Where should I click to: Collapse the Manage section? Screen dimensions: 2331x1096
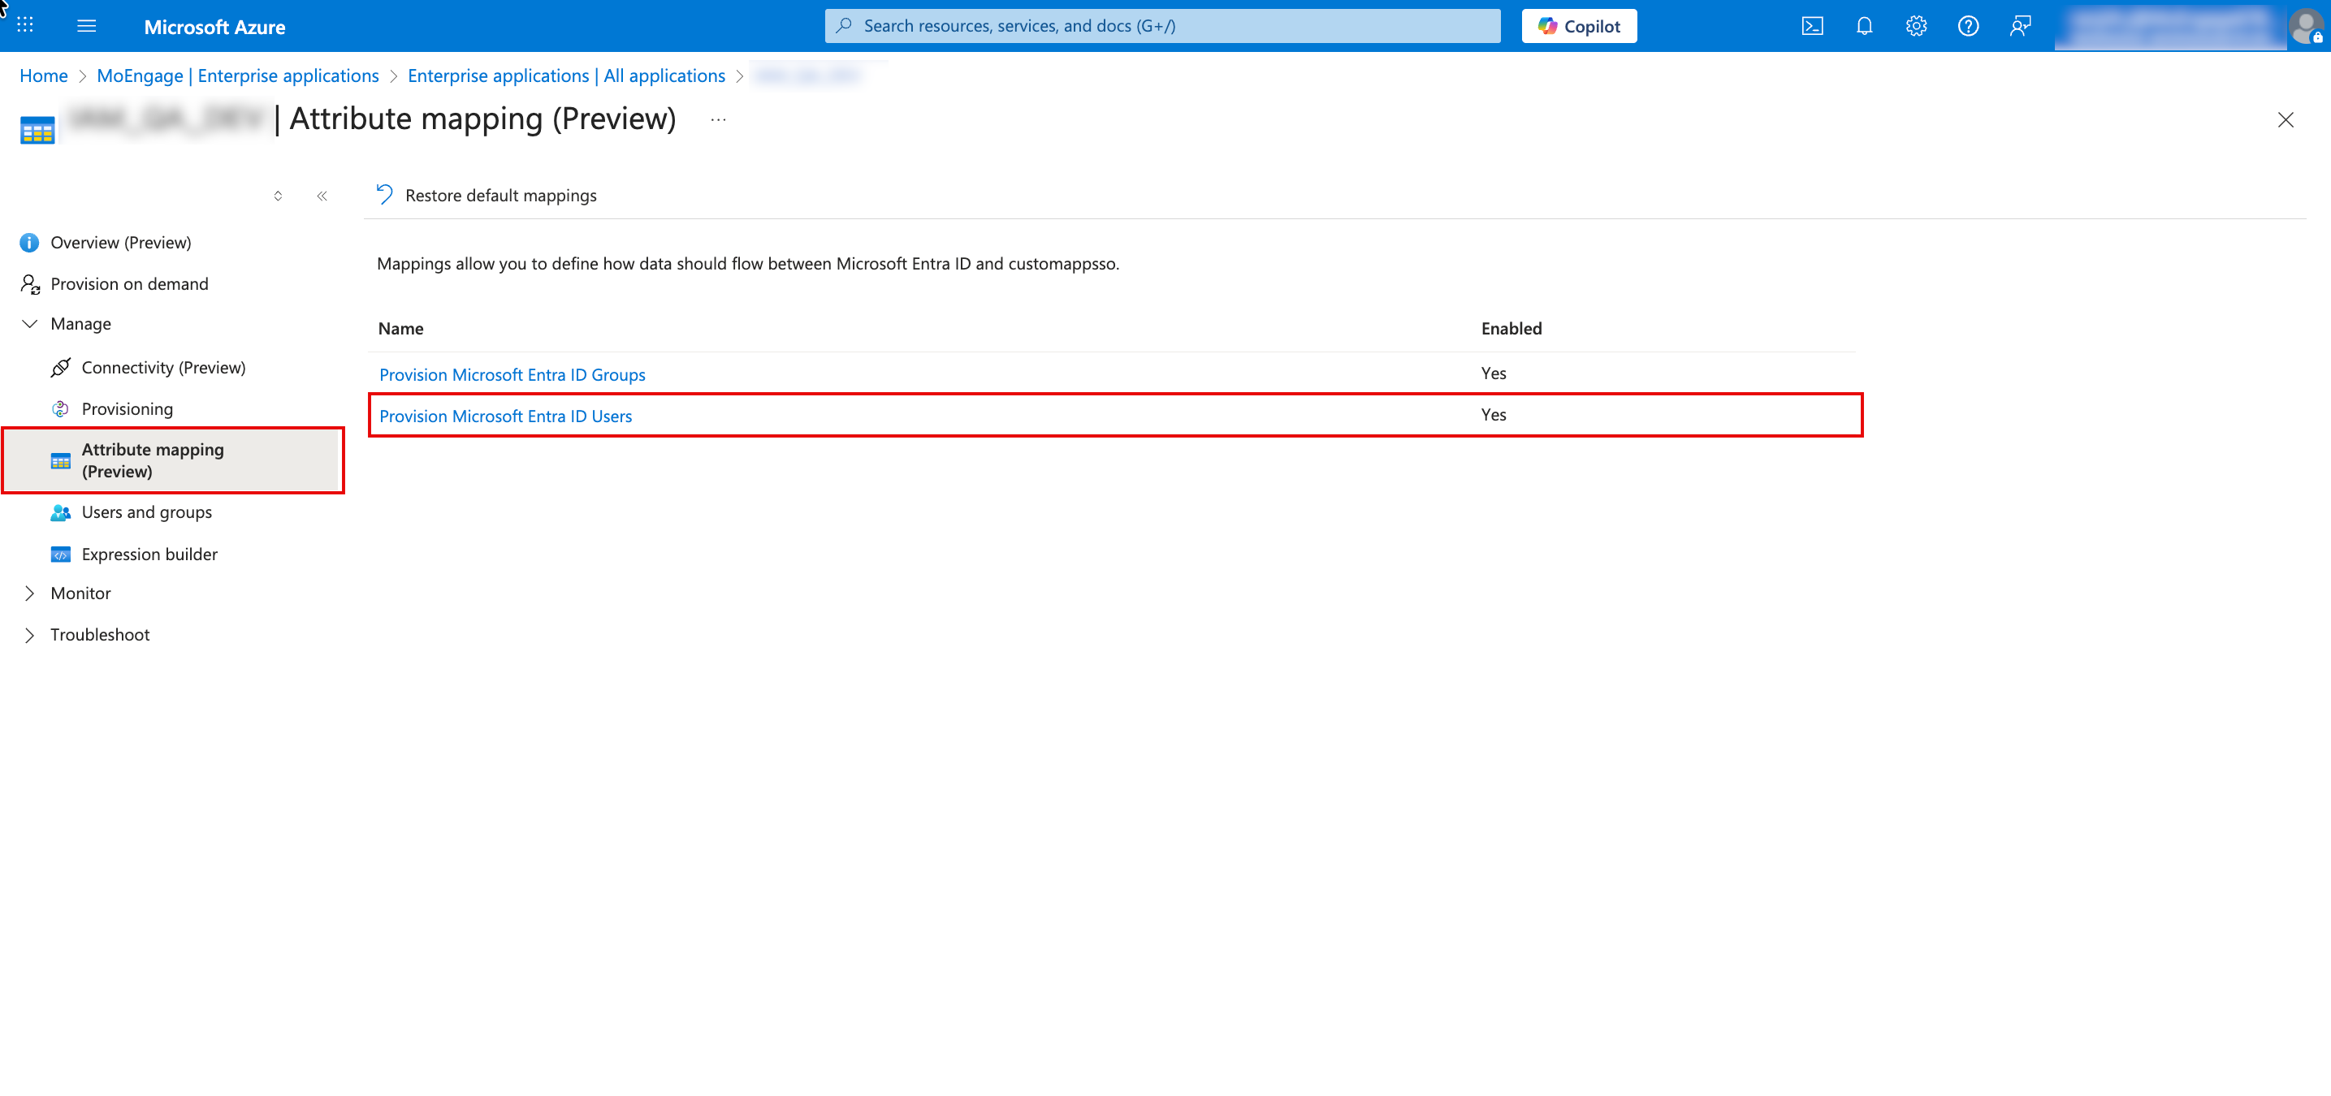pos(30,324)
